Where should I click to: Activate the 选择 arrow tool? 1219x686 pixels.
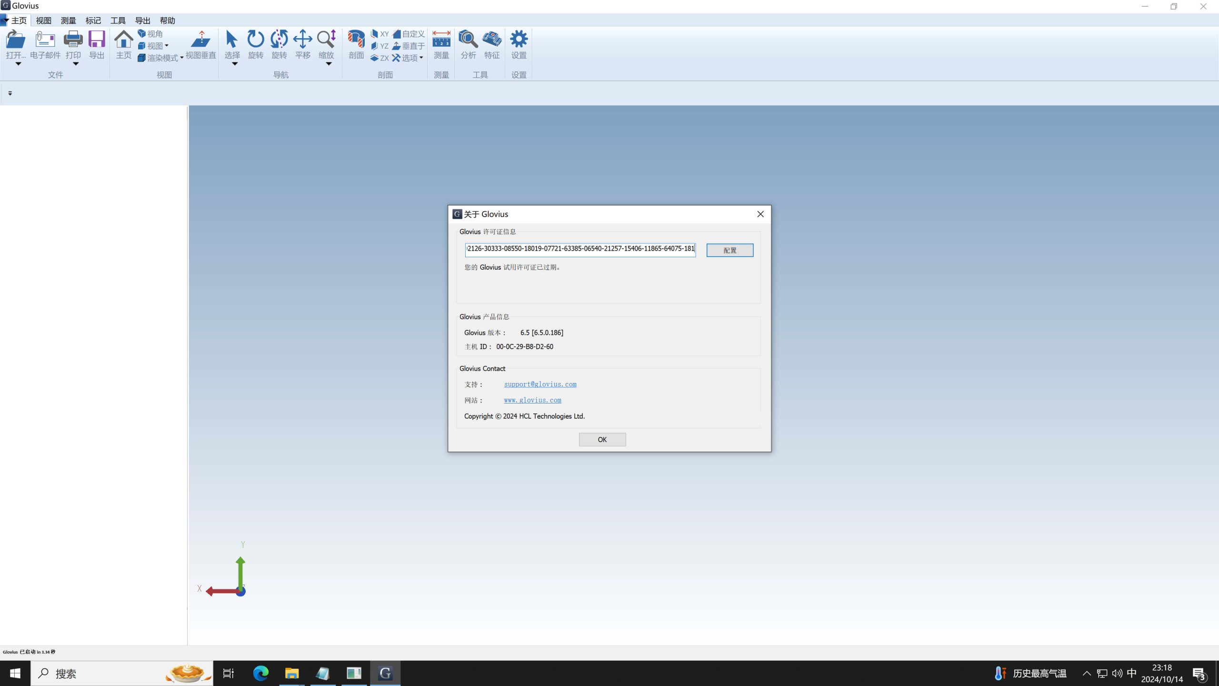click(232, 39)
